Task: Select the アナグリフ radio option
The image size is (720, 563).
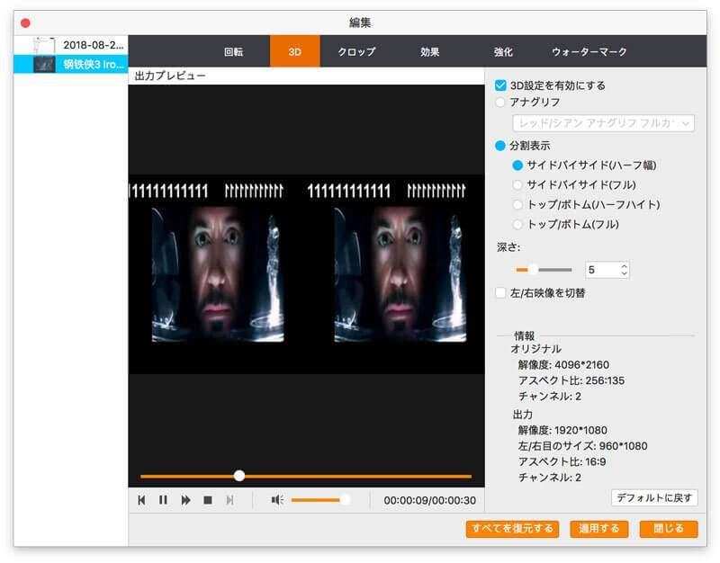Action: click(x=500, y=102)
